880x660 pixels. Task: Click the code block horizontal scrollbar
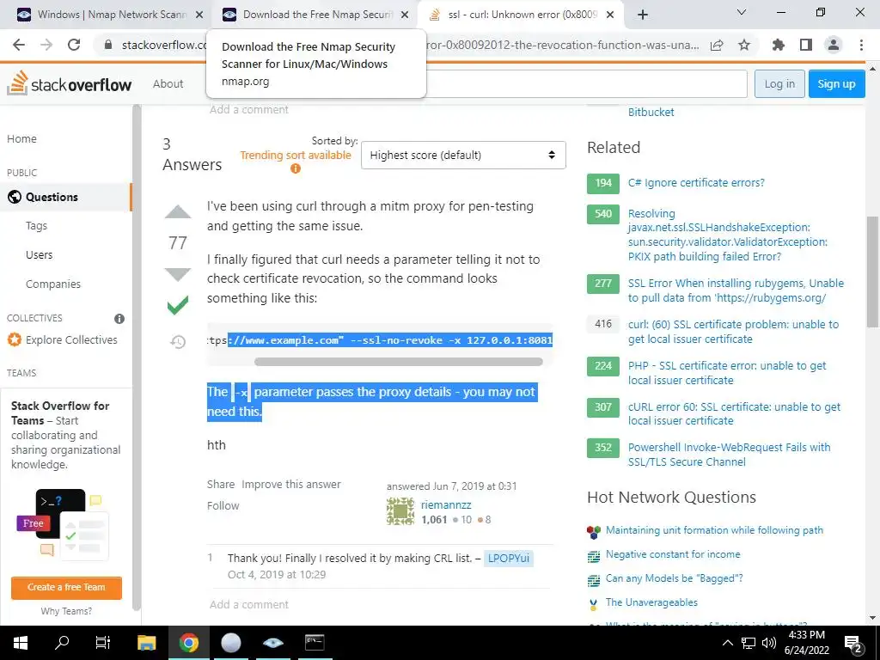click(x=399, y=362)
